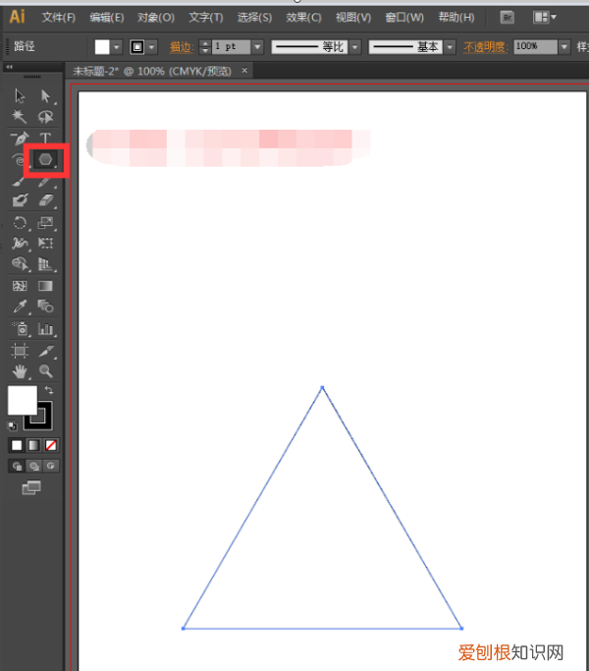
Task: Select the Polygon tool in toolbar
Action: tap(46, 159)
